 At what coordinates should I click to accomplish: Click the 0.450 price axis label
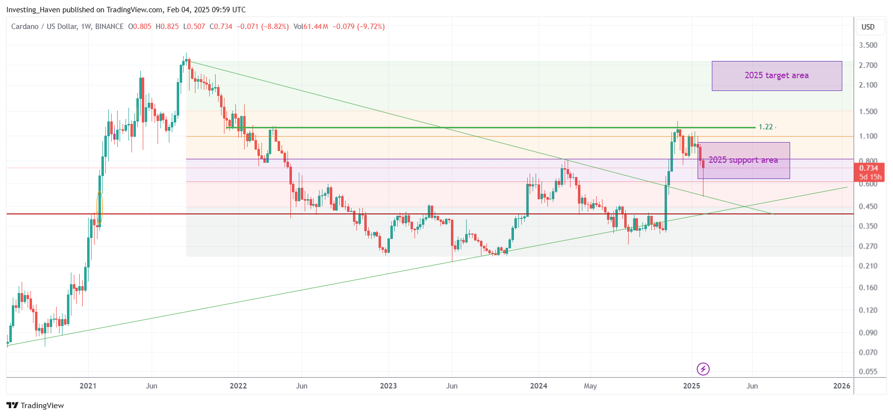pos(868,207)
